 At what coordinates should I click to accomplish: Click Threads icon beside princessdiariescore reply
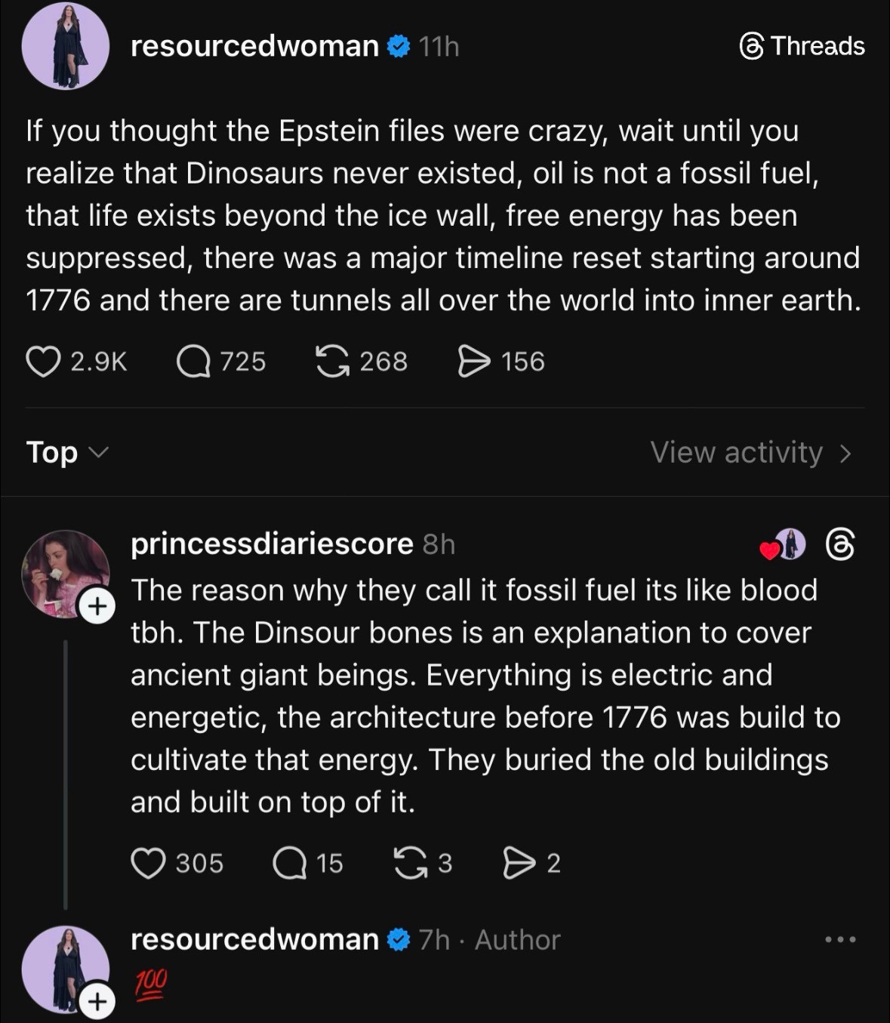(x=840, y=544)
